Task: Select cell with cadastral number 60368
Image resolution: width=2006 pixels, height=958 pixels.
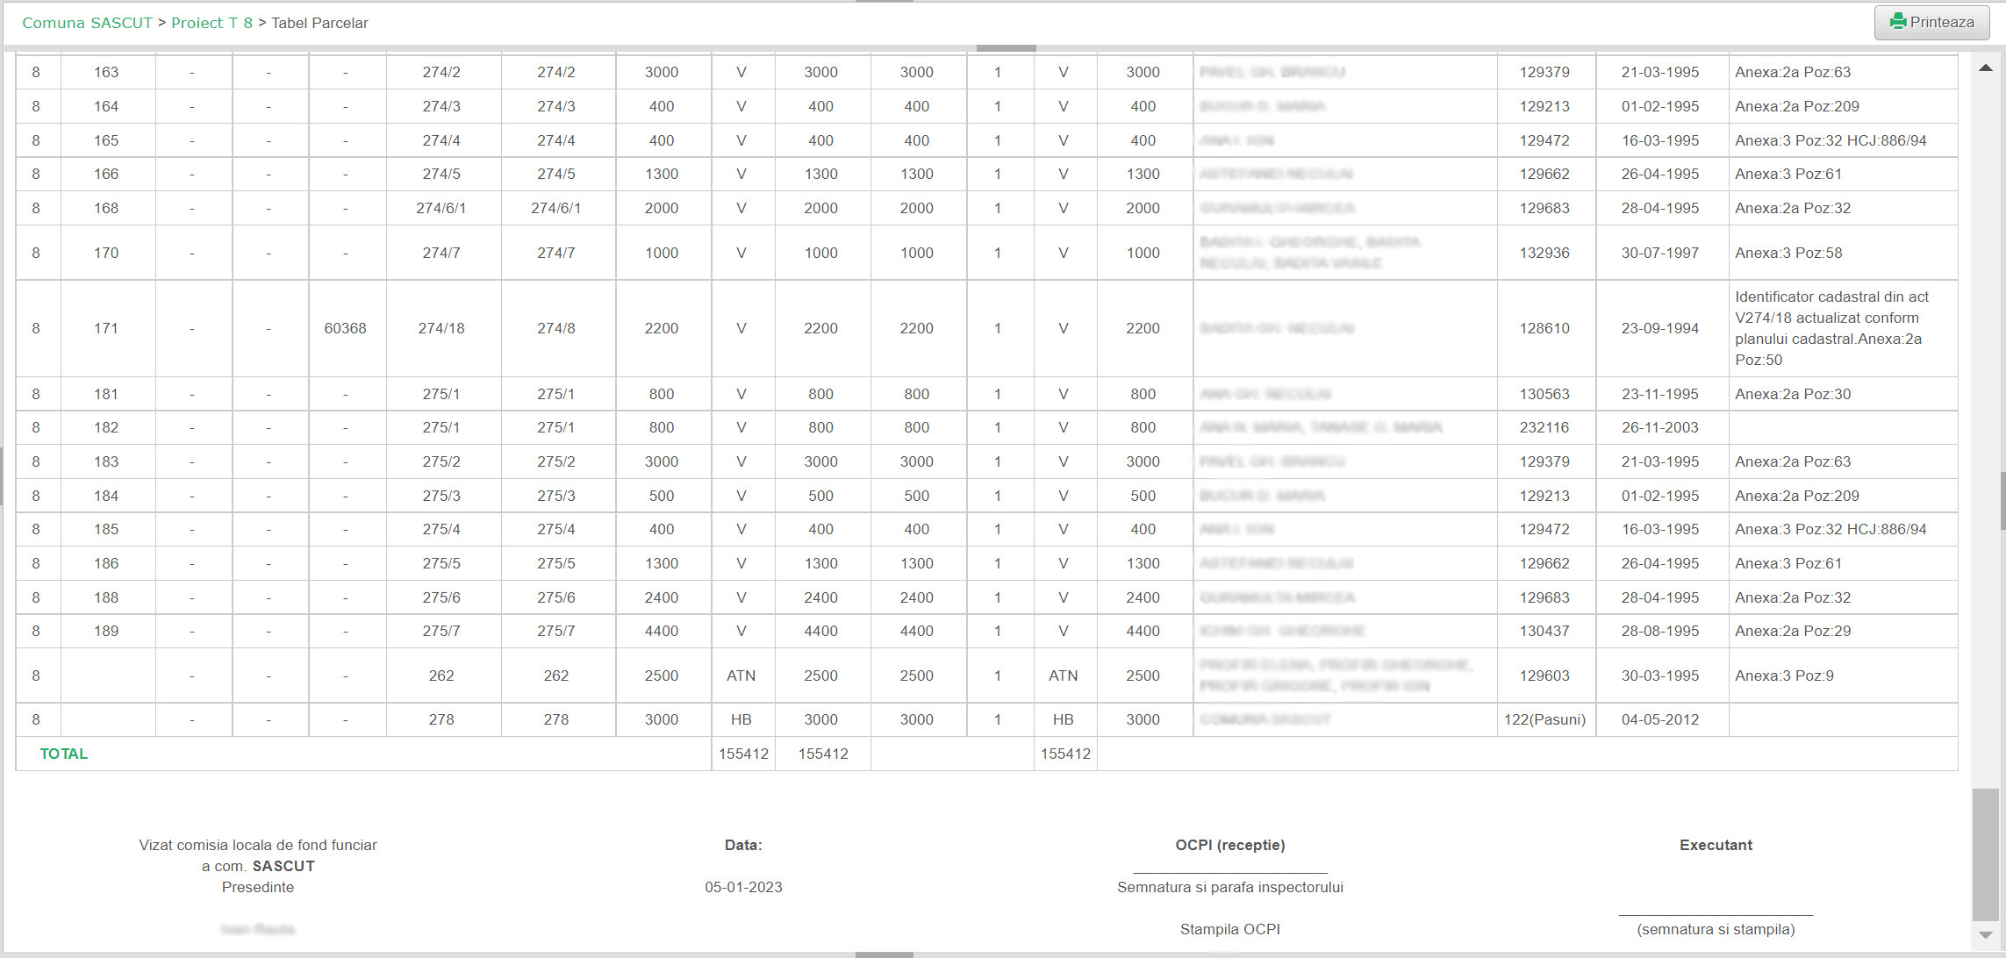Action: tap(345, 328)
